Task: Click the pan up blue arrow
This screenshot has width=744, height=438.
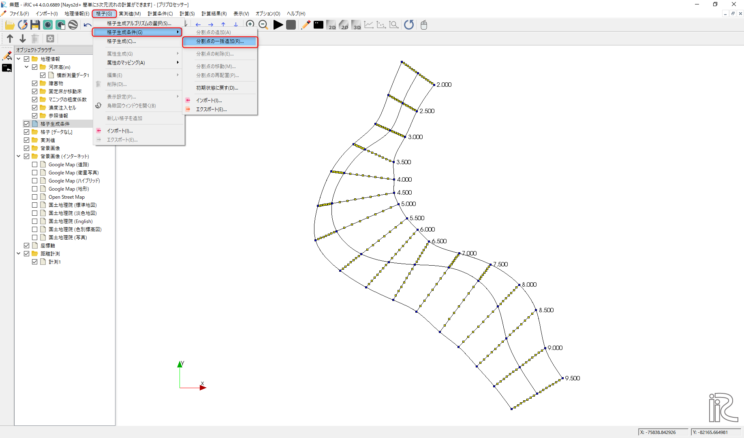Action: click(223, 25)
